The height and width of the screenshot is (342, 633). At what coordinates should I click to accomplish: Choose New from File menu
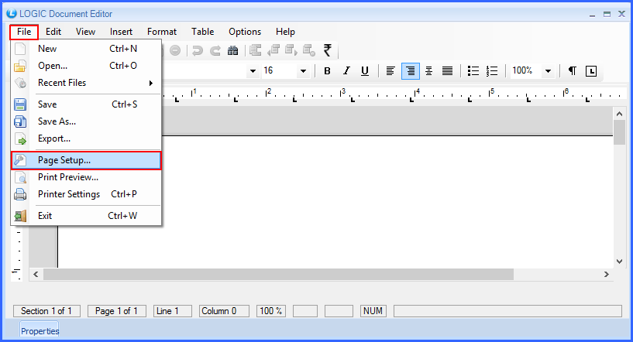(x=86, y=49)
